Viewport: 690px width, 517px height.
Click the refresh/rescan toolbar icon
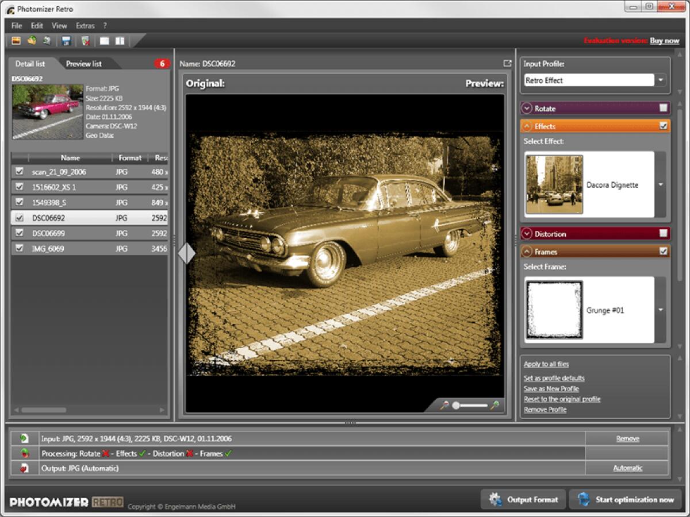point(47,41)
